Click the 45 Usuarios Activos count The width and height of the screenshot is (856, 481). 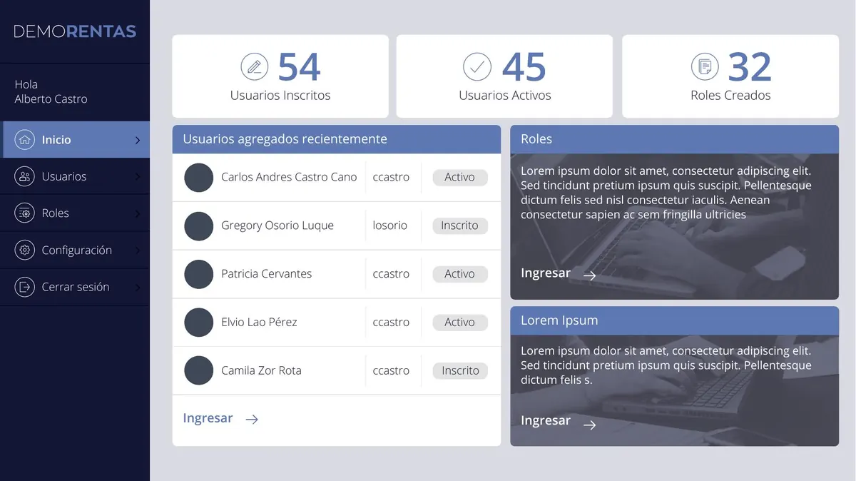coord(524,67)
